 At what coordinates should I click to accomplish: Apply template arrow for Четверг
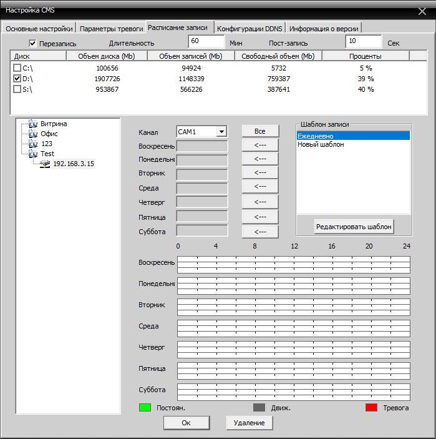260,202
